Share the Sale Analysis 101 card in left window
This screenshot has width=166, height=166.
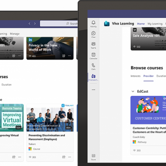14,56
